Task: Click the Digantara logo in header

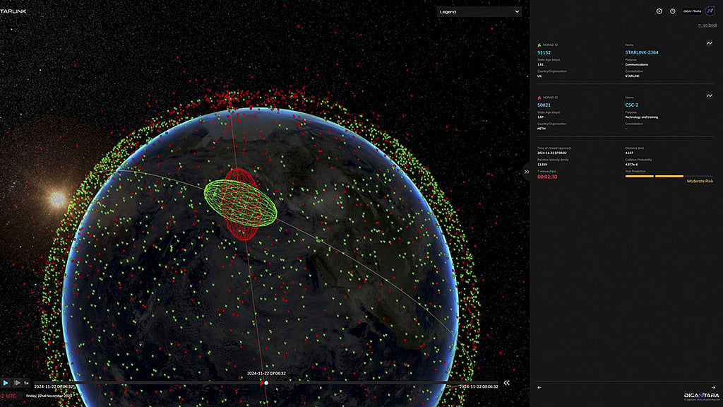Action: click(692, 11)
